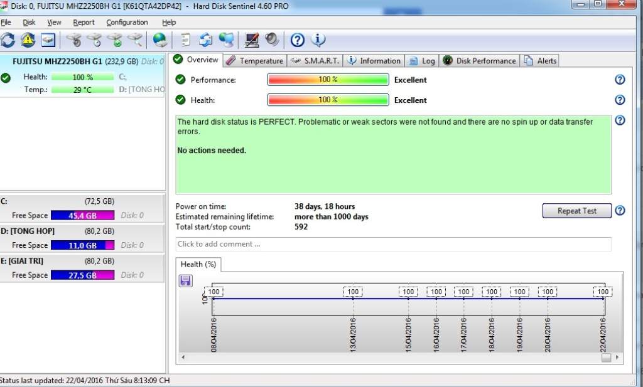Click the grey speaker sound icon

(271, 40)
